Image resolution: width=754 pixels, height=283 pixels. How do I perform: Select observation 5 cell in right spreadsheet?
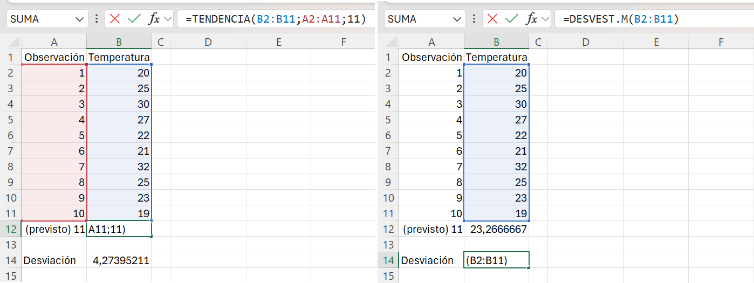tap(431, 135)
